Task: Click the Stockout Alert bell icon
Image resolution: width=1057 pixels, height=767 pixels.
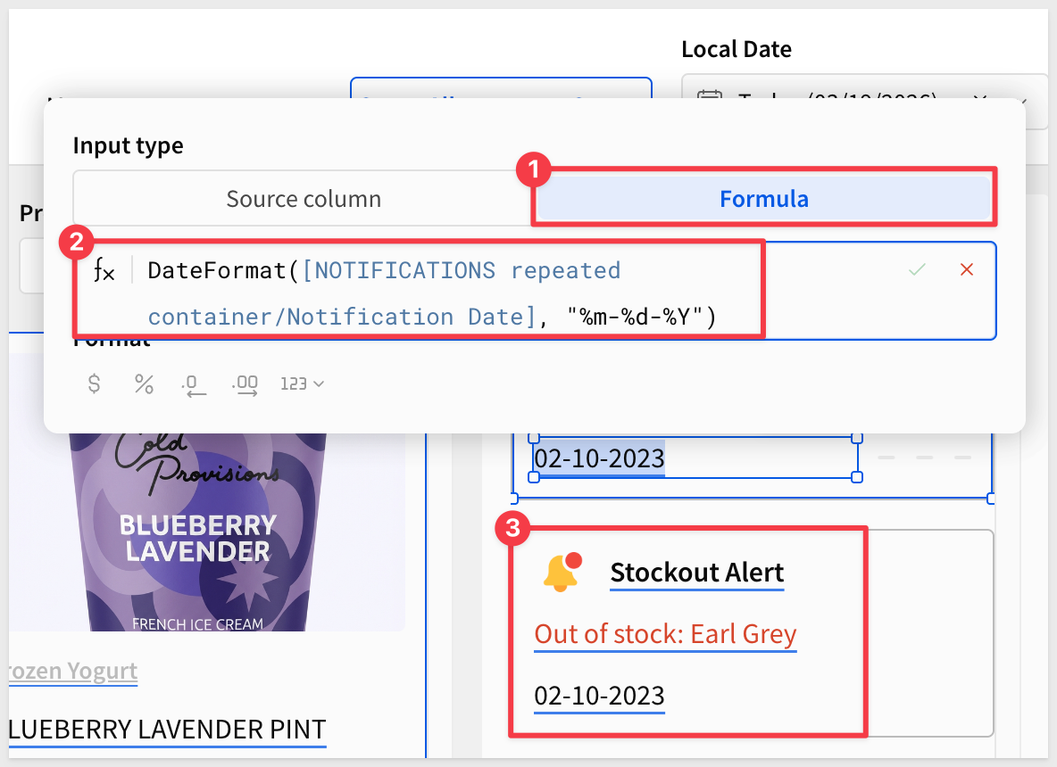Action: pos(562,573)
